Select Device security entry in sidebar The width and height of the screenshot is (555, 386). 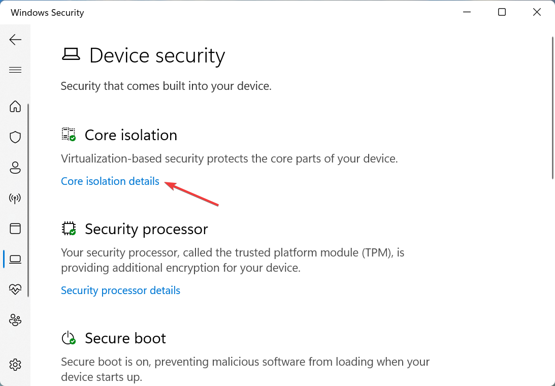pos(15,259)
